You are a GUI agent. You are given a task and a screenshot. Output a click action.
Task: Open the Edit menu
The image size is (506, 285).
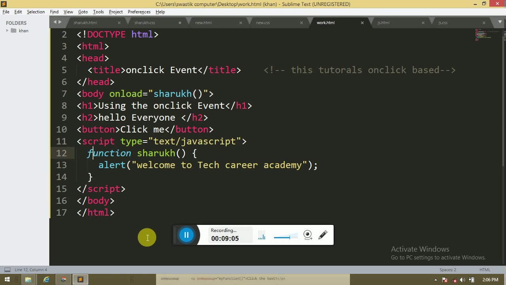pos(18,12)
